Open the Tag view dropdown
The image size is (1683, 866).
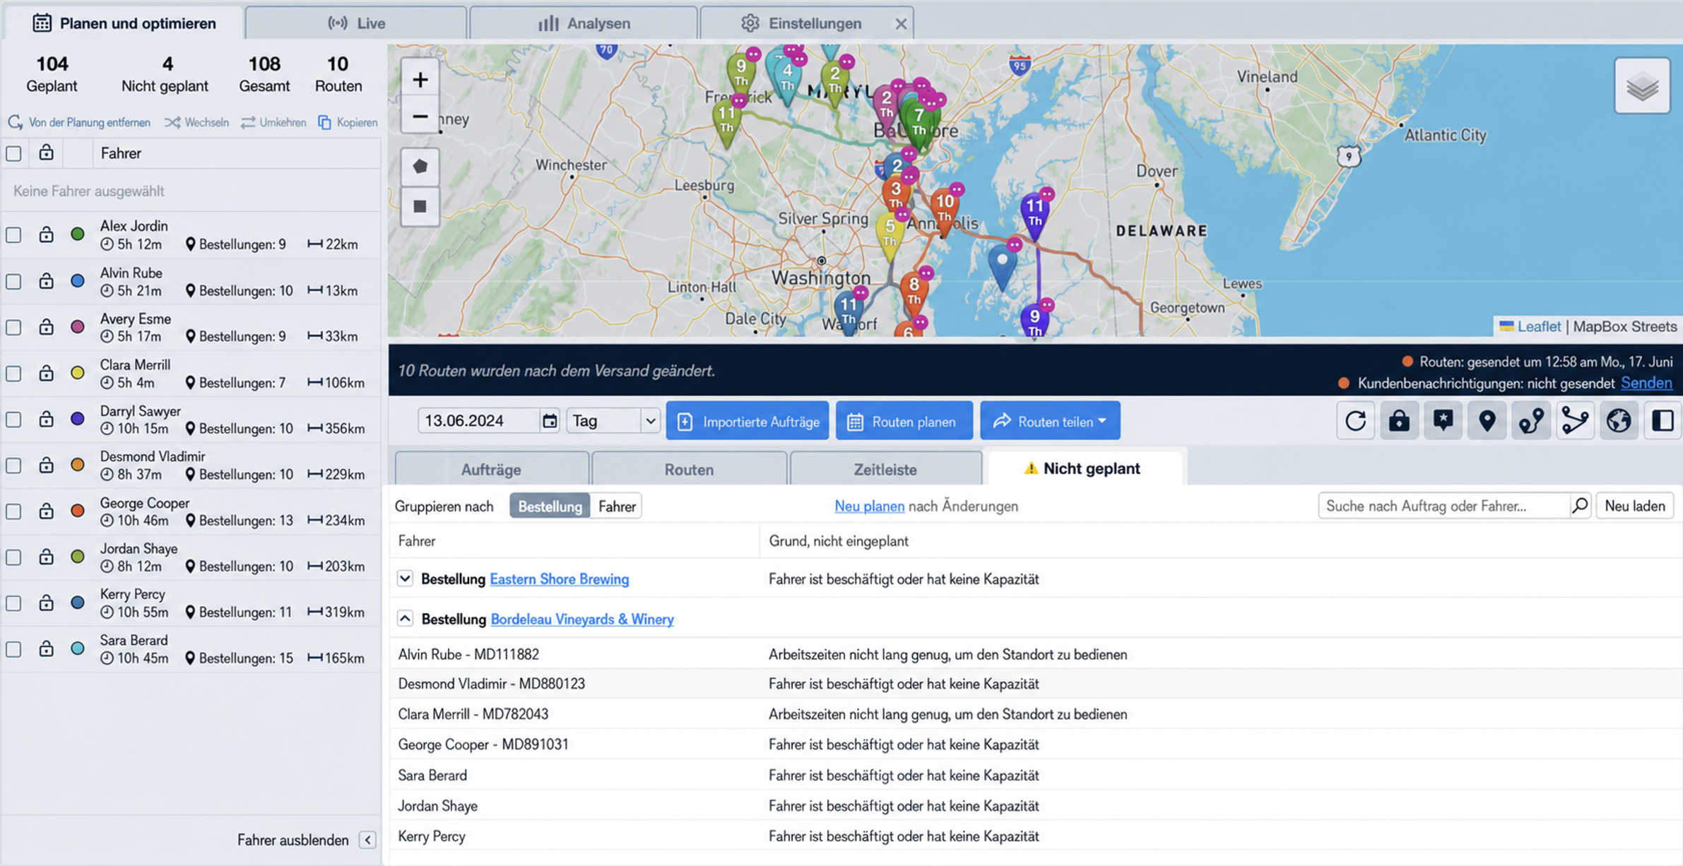click(613, 421)
